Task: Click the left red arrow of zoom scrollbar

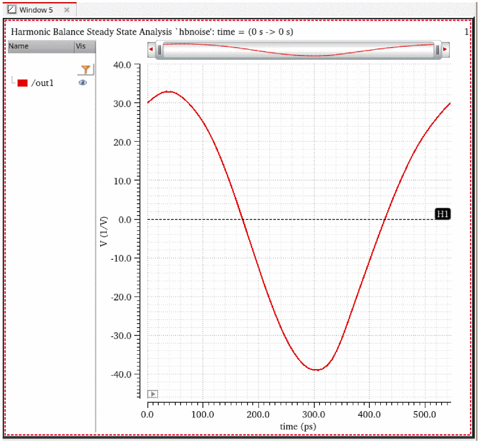Action: [151, 50]
